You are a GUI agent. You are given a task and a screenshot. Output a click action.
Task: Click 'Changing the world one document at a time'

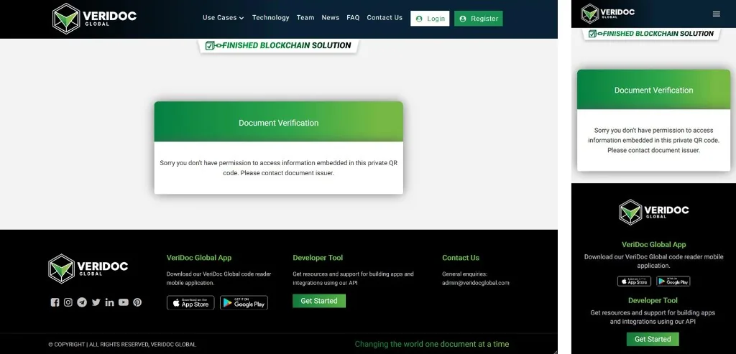point(432,344)
